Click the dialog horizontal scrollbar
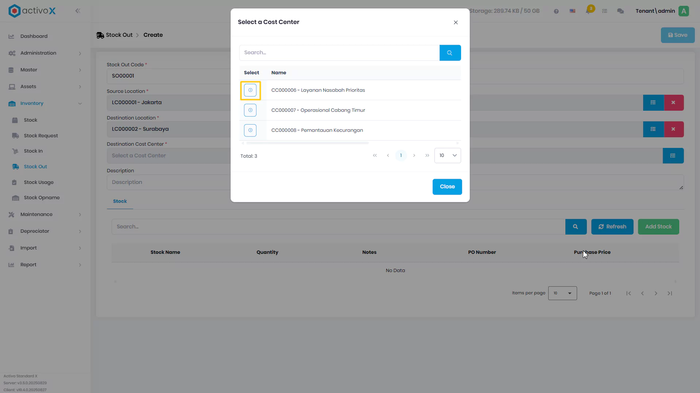 (x=308, y=143)
